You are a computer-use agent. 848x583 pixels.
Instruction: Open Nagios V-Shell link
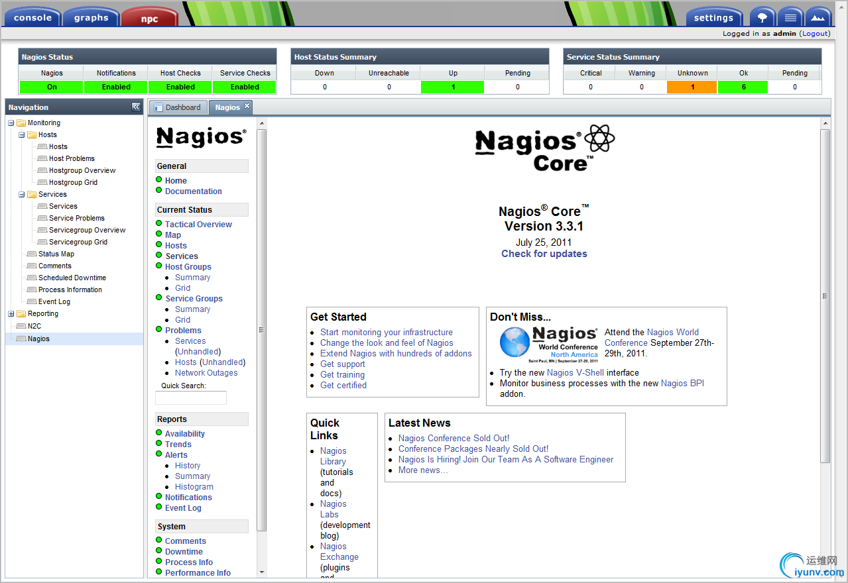575,373
